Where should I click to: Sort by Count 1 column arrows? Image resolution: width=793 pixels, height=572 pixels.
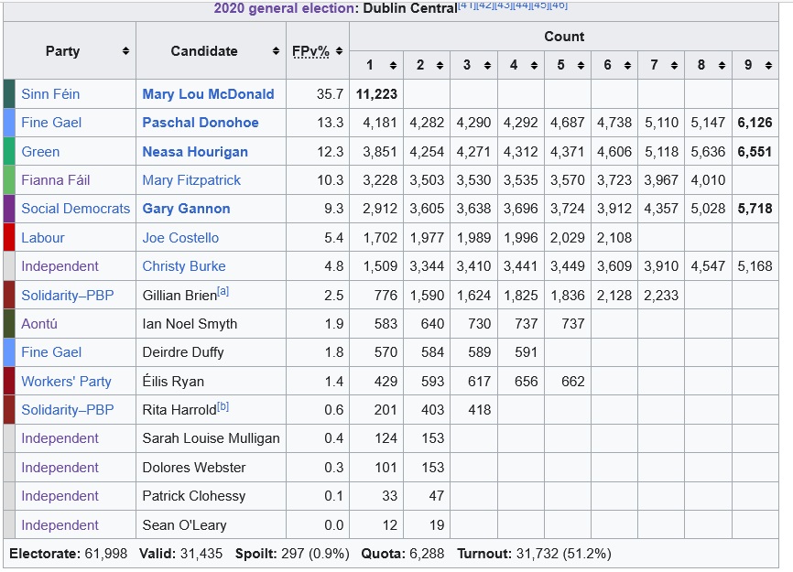pos(393,65)
